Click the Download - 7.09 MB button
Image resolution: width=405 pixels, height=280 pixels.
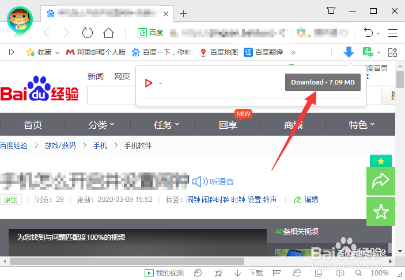(x=323, y=82)
